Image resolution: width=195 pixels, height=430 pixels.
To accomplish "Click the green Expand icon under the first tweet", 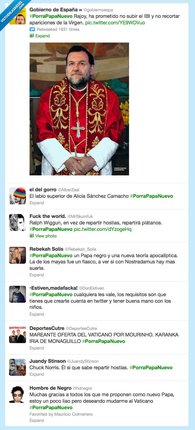I will (x=32, y=36).
